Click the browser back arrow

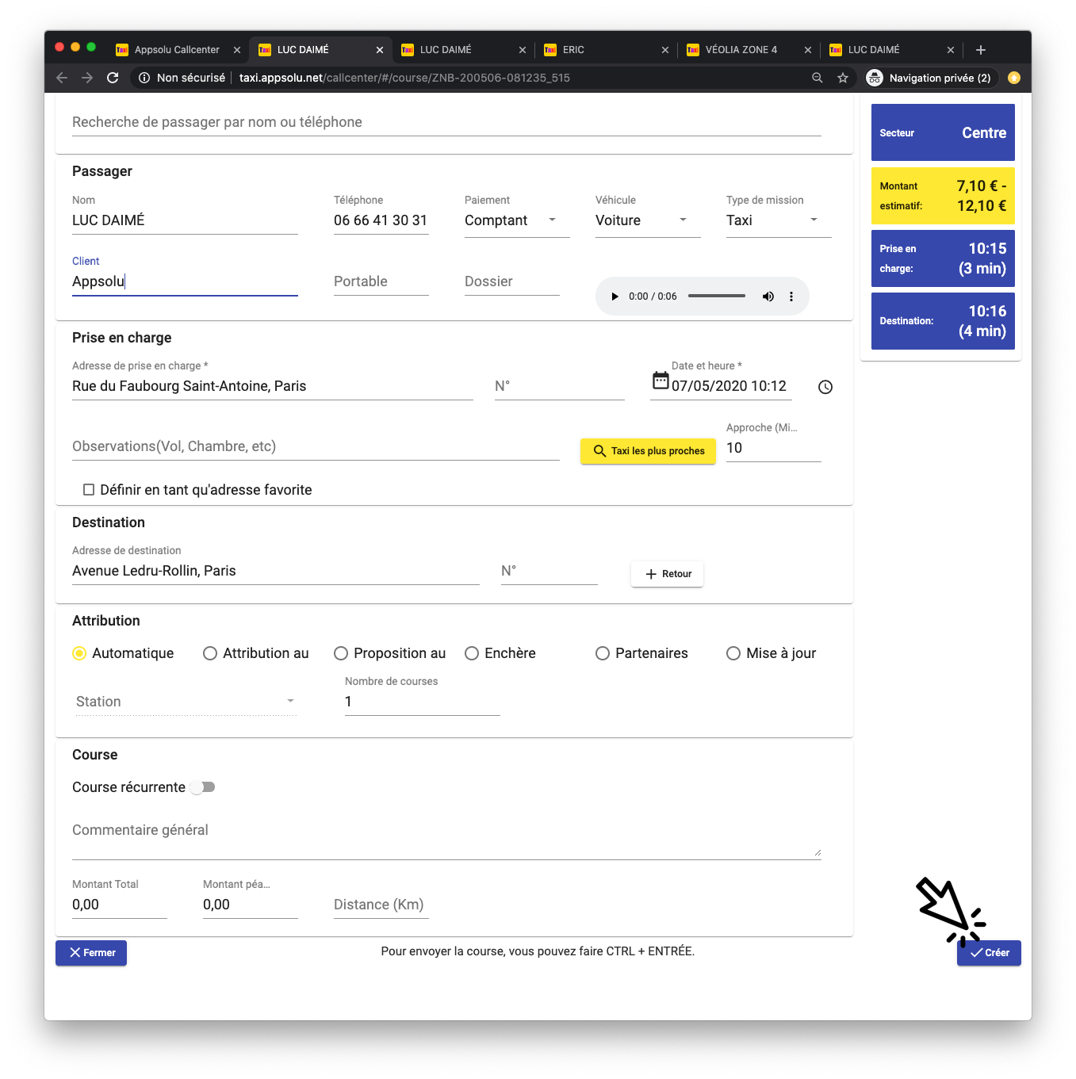62,78
